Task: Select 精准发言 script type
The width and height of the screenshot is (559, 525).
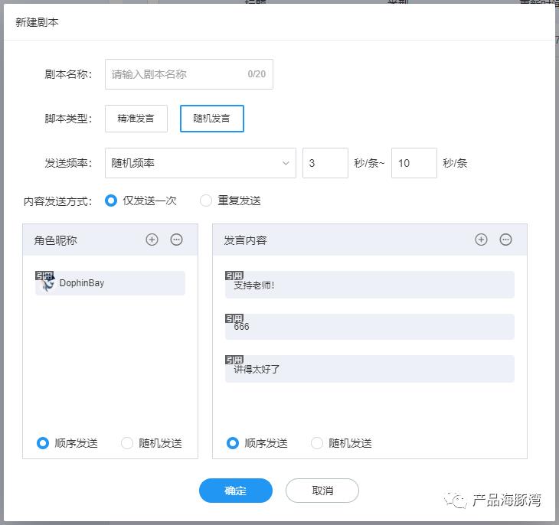Action: 136,119
